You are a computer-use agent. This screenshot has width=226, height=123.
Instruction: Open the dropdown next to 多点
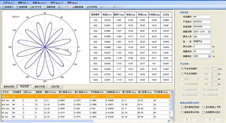tap(196, 79)
